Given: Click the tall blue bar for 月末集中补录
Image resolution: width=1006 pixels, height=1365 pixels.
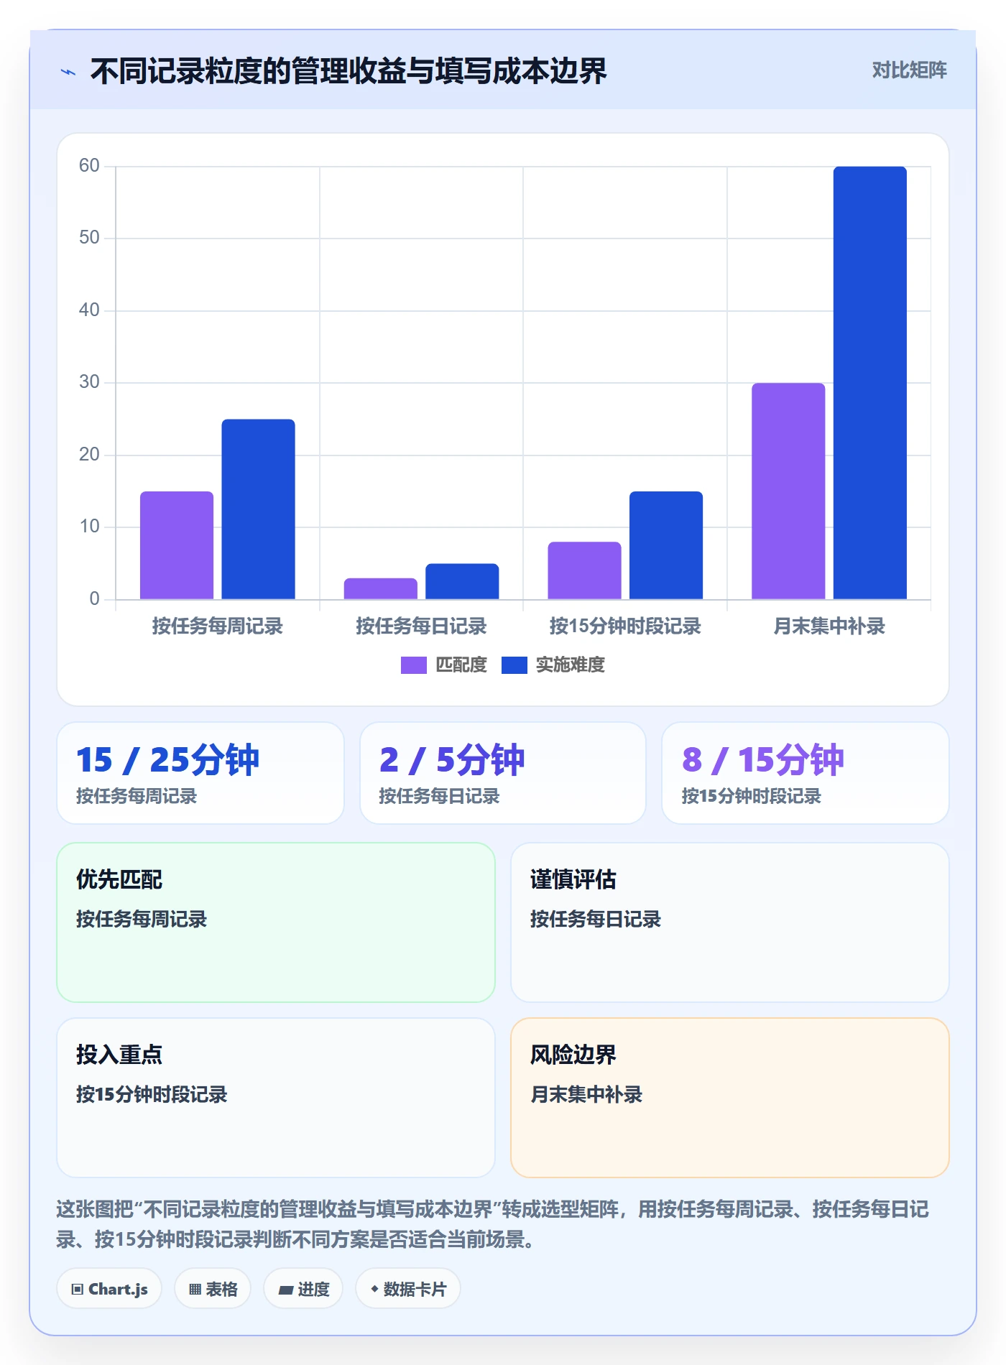Looking at the screenshot, I should [870, 383].
